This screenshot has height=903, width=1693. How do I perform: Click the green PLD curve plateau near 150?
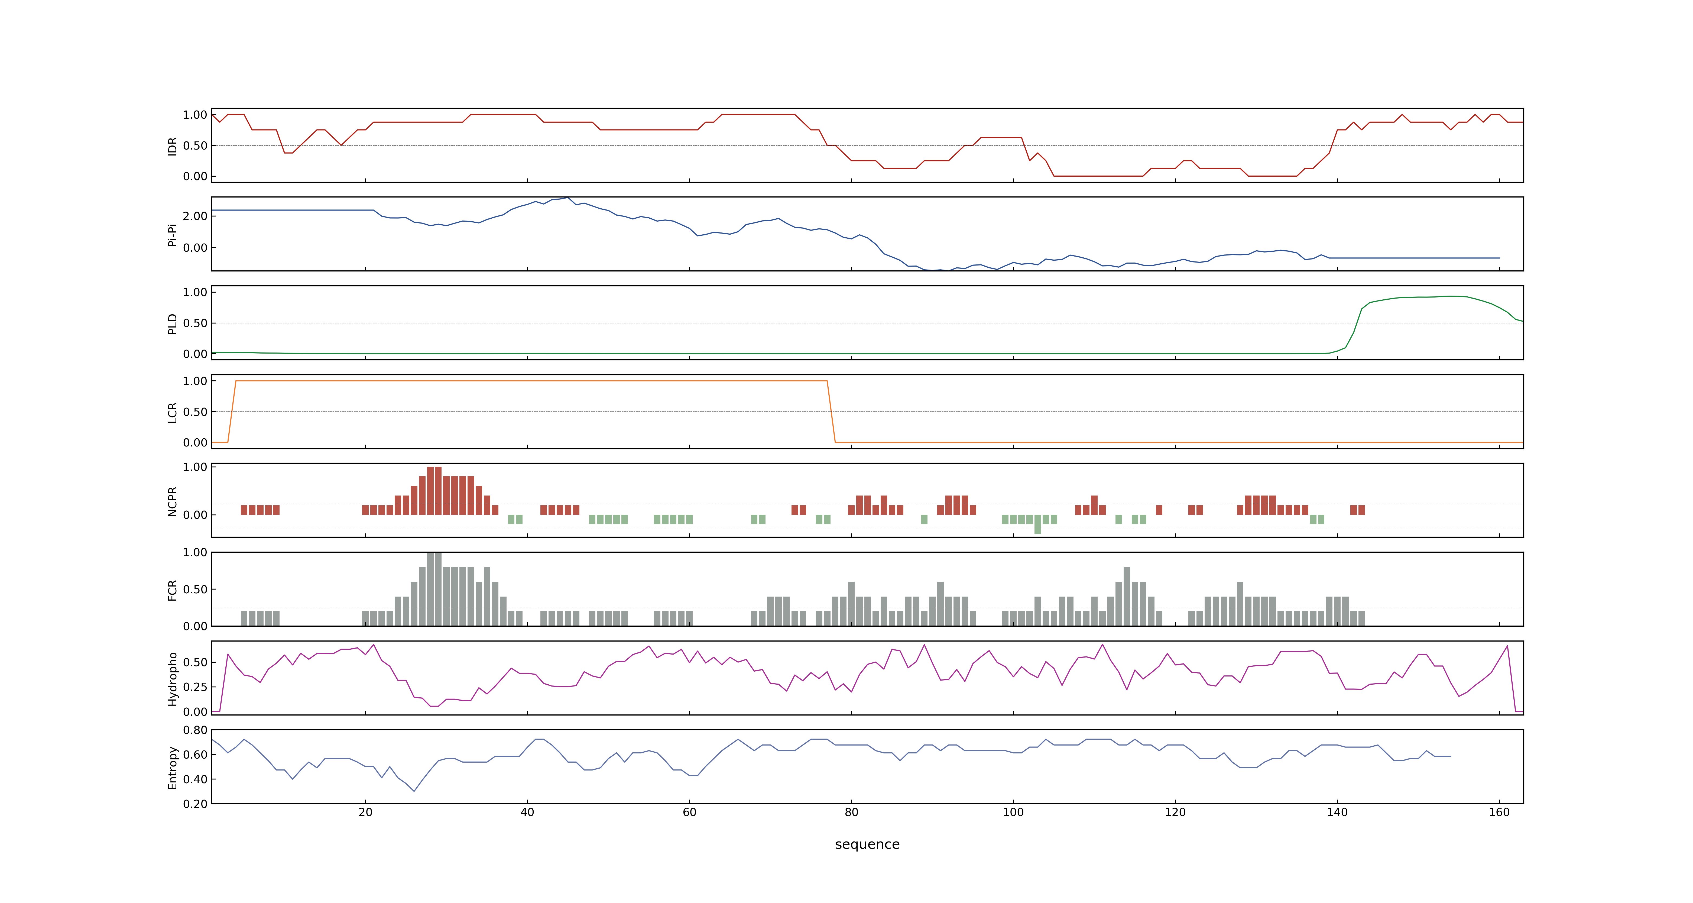coord(1418,297)
